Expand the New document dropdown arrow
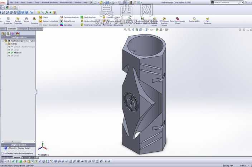Viewport: 252px width, 167px height. [x=98, y=2]
